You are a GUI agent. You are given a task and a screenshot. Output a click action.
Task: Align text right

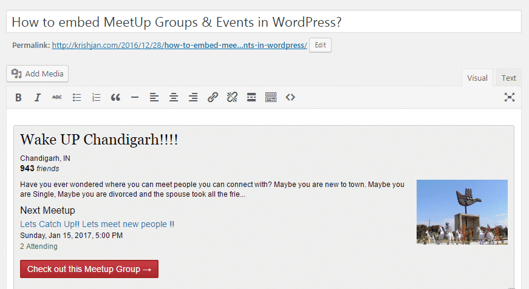click(x=193, y=98)
